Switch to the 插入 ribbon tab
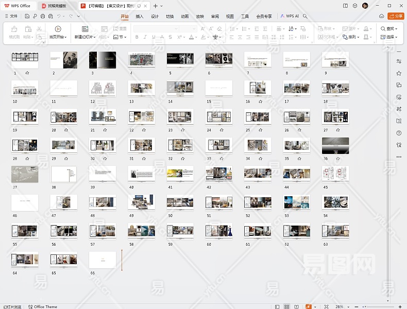The height and width of the screenshot is (309, 407). (x=140, y=16)
